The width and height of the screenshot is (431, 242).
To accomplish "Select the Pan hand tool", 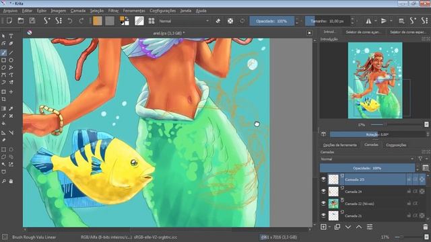I will (11, 181).
